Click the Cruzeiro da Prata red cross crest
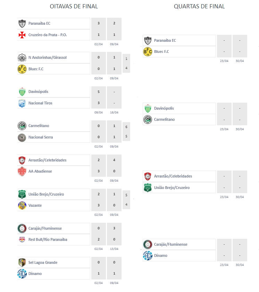 [22, 35]
